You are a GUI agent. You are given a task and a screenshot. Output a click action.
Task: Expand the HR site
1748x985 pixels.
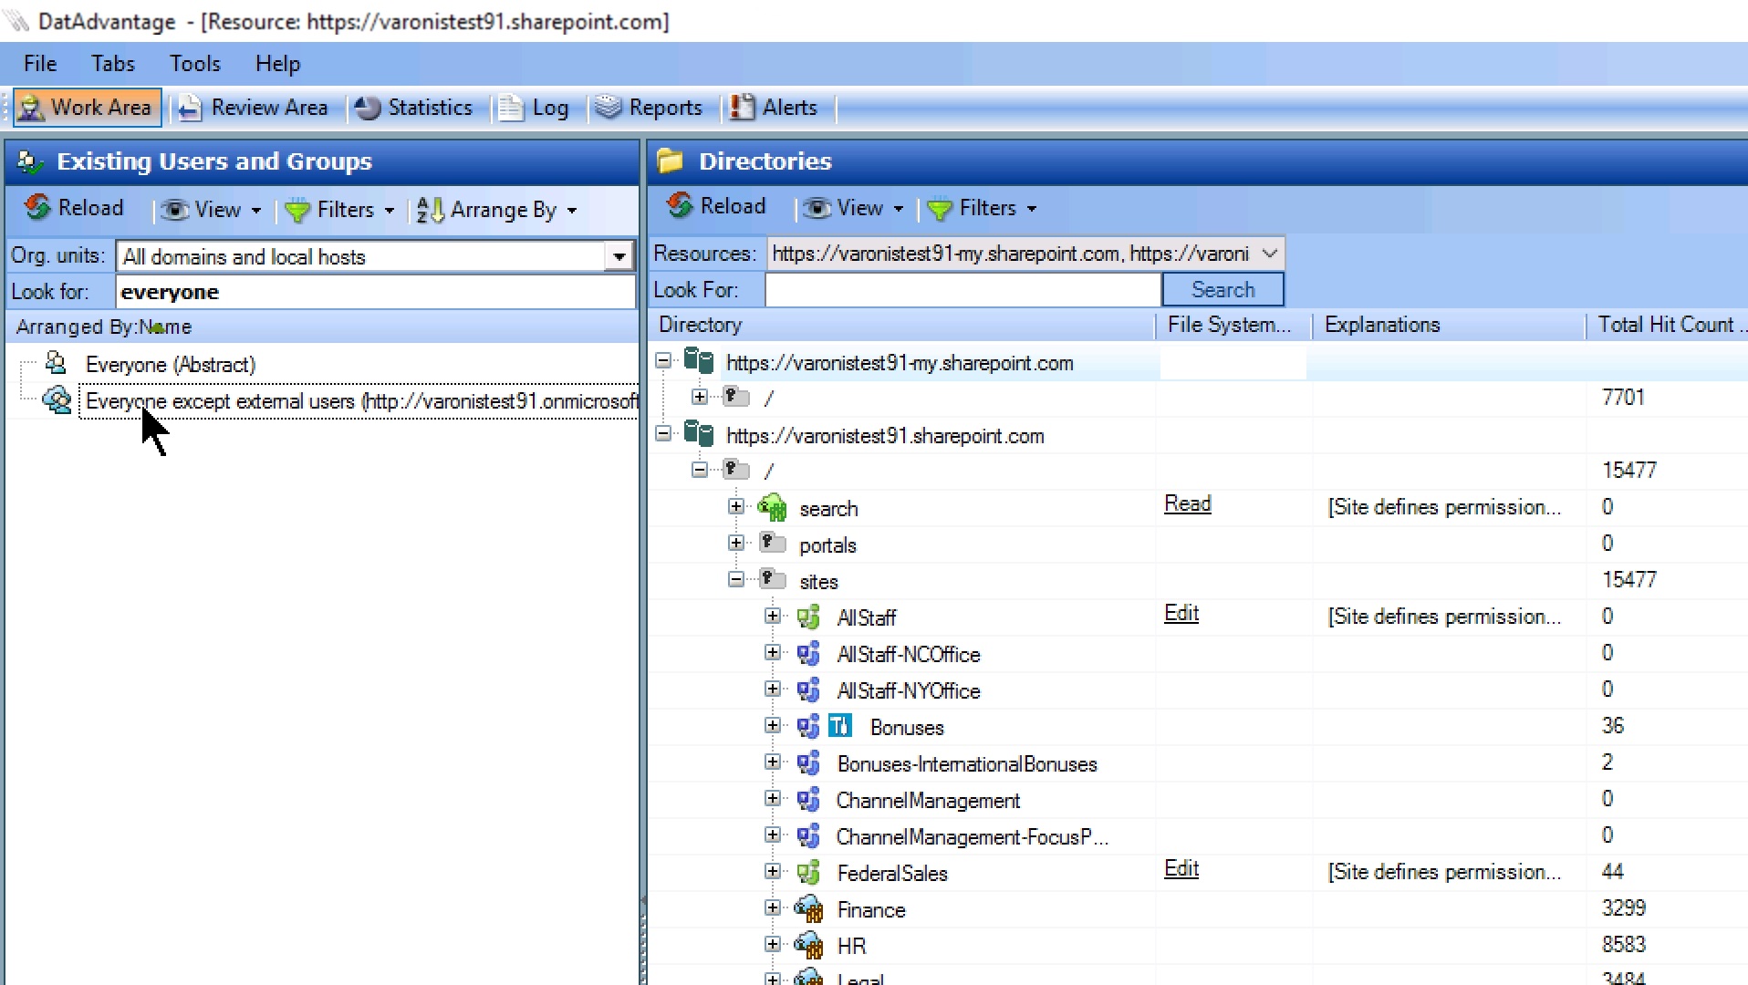coord(773,944)
